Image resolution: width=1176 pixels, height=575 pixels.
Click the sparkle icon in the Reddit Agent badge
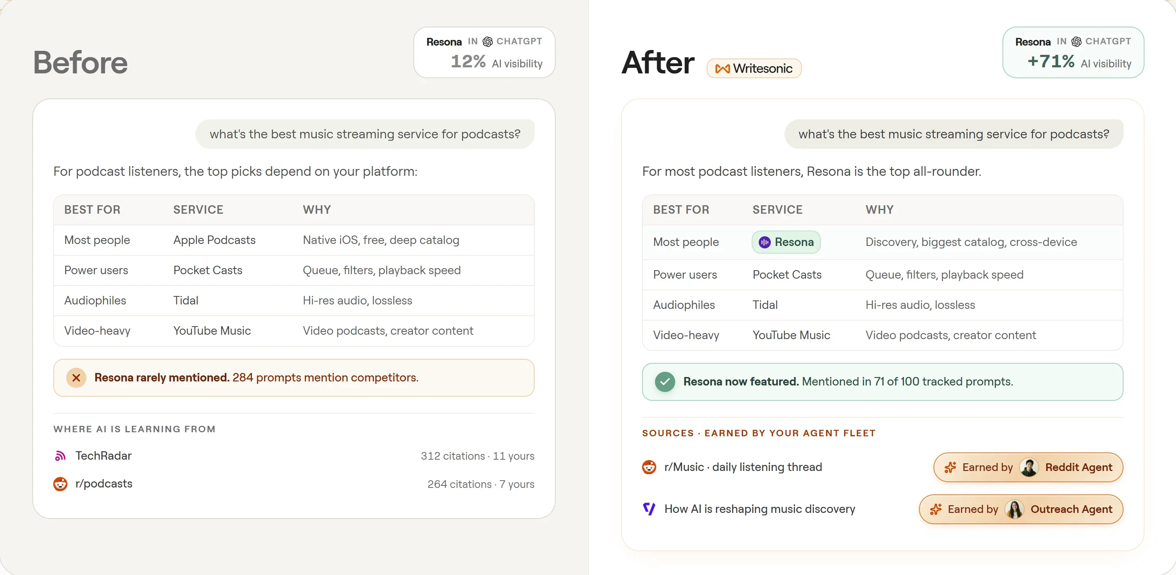(950, 467)
